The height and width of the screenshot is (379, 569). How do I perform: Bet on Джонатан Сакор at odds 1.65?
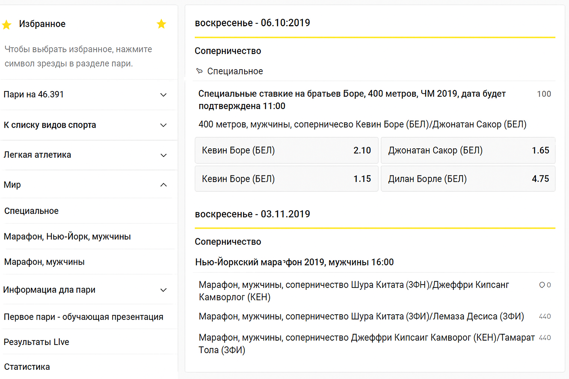(468, 150)
